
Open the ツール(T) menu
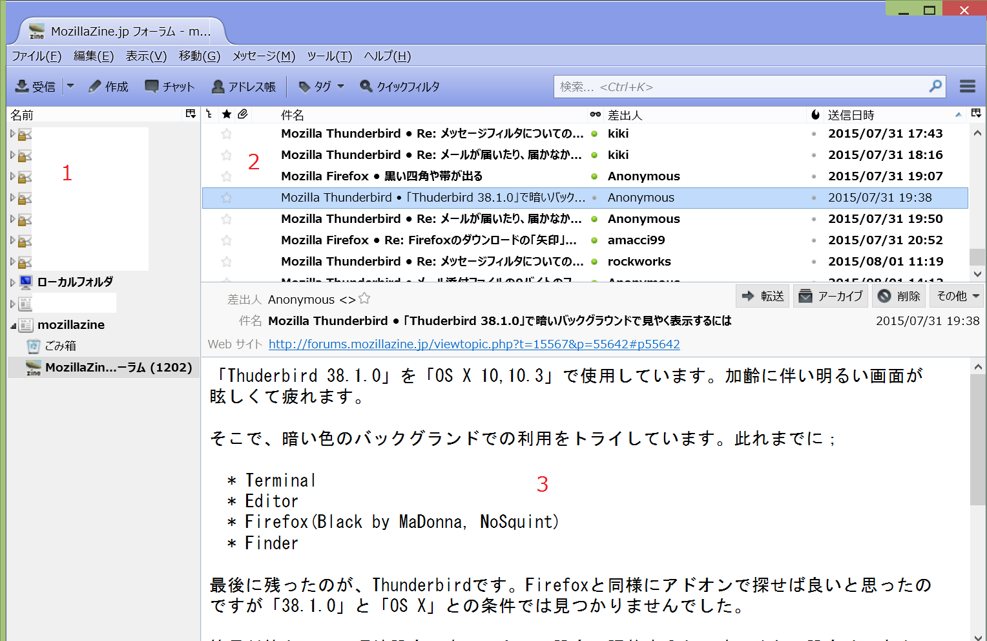(329, 56)
